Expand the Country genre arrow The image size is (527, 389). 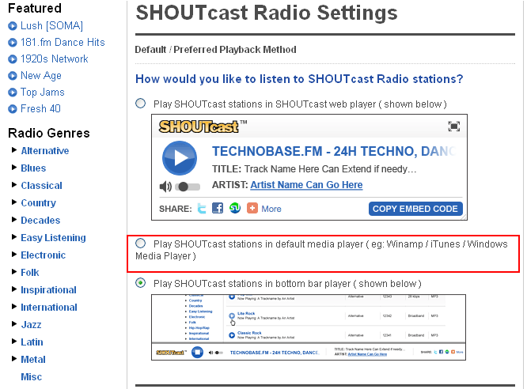click(x=14, y=202)
